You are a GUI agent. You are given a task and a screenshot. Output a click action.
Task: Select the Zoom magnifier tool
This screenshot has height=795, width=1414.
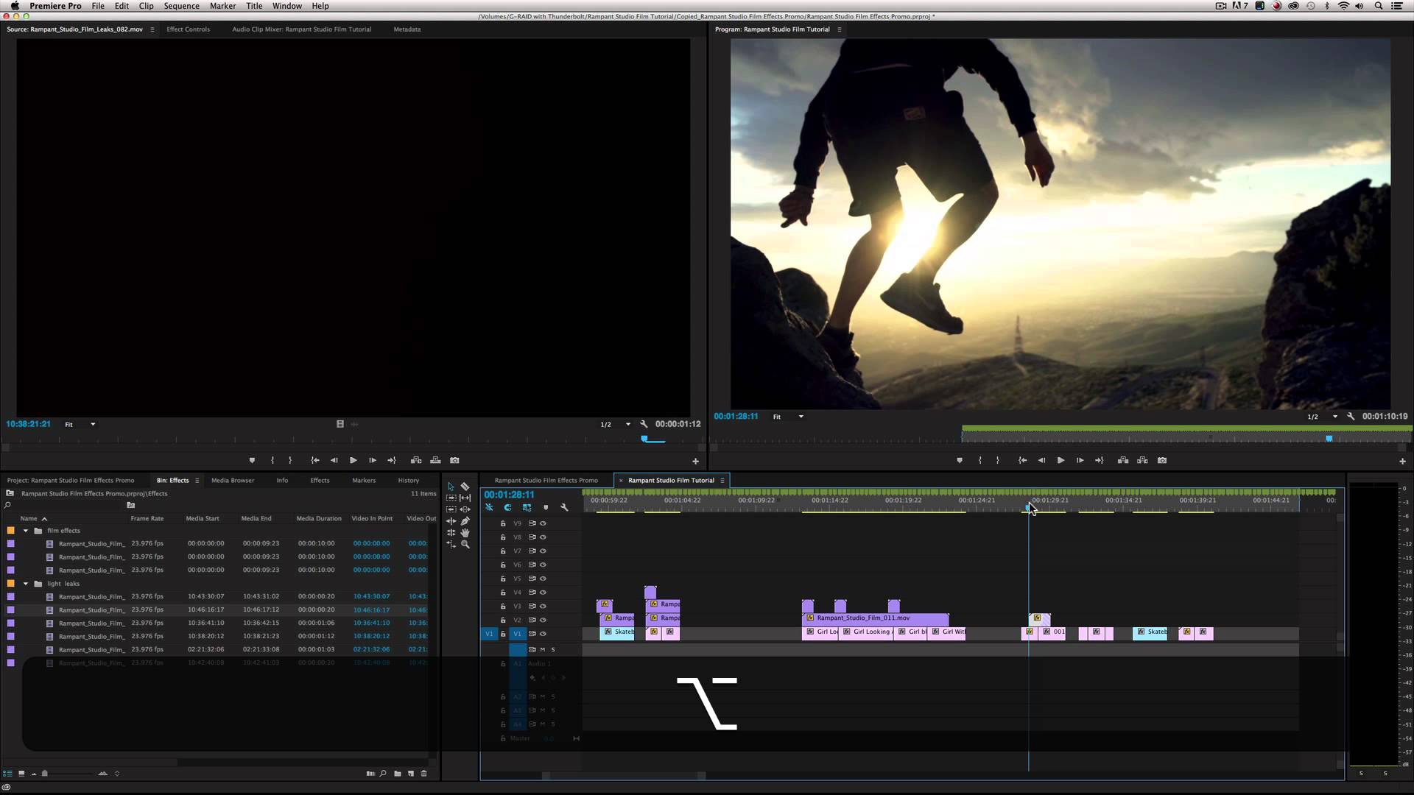coord(465,545)
